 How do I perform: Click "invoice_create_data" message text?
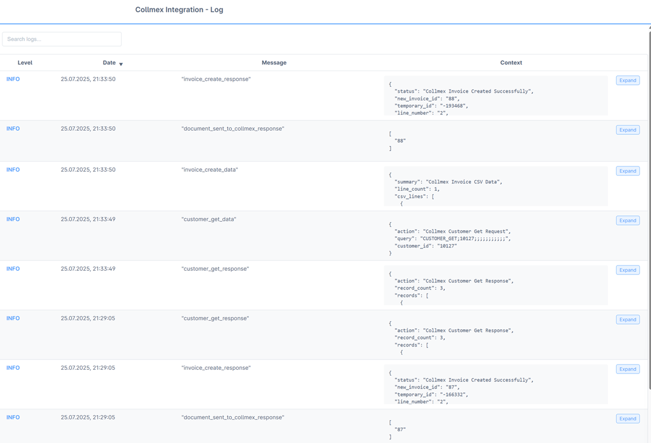(210, 170)
